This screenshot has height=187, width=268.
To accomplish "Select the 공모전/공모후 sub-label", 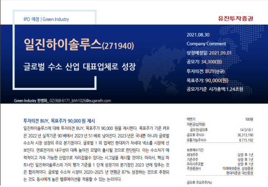I will (x=199, y=130).
